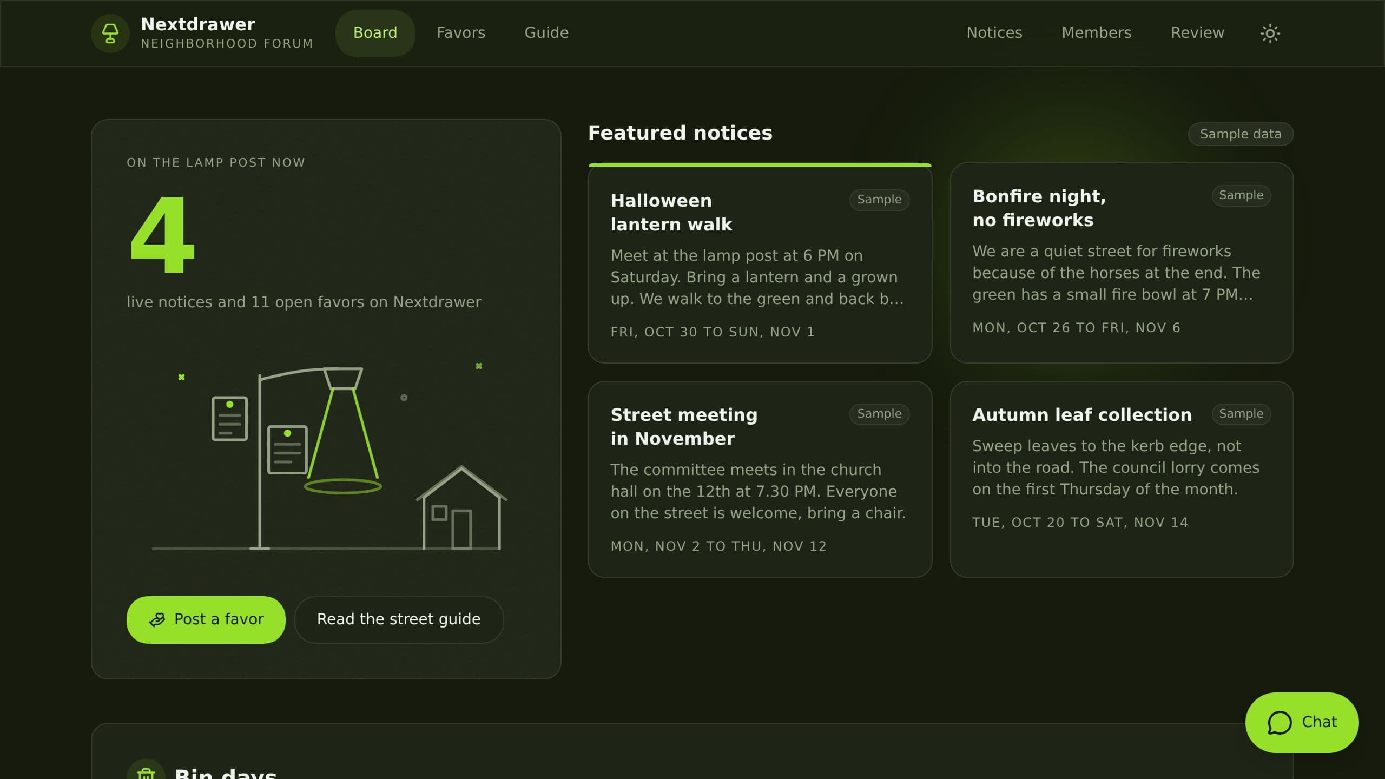Toggle the light/dark theme sun icon
The image size is (1385, 779).
tap(1270, 34)
